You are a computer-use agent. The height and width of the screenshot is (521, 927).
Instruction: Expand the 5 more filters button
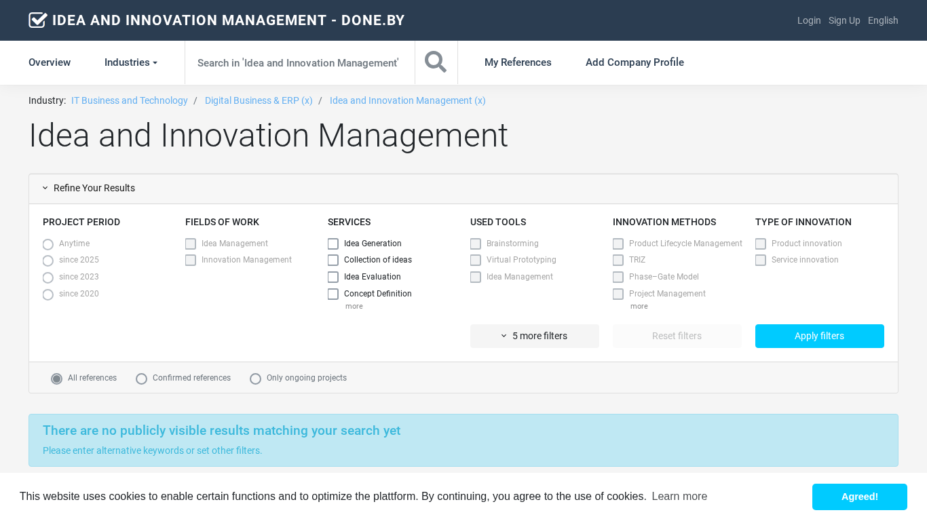[x=534, y=336]
